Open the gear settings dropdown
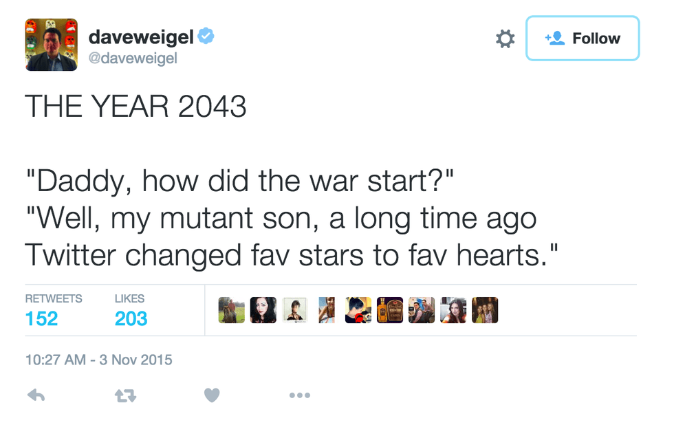This screenshot has height=427, width=674. pos(505,39)
